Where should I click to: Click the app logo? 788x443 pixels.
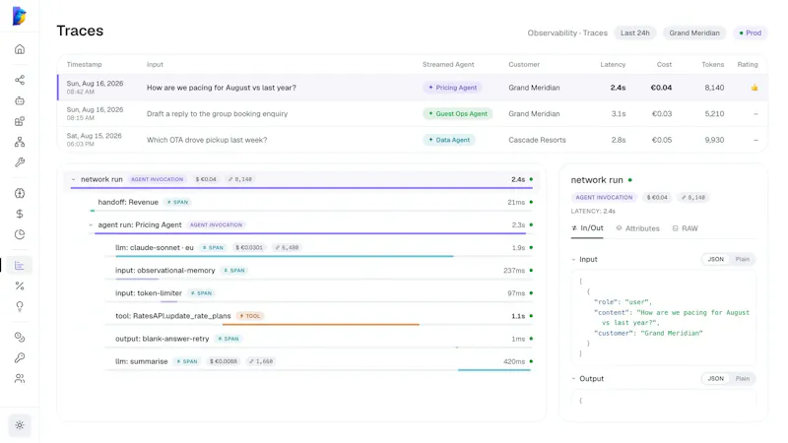(x=19, y=16)
